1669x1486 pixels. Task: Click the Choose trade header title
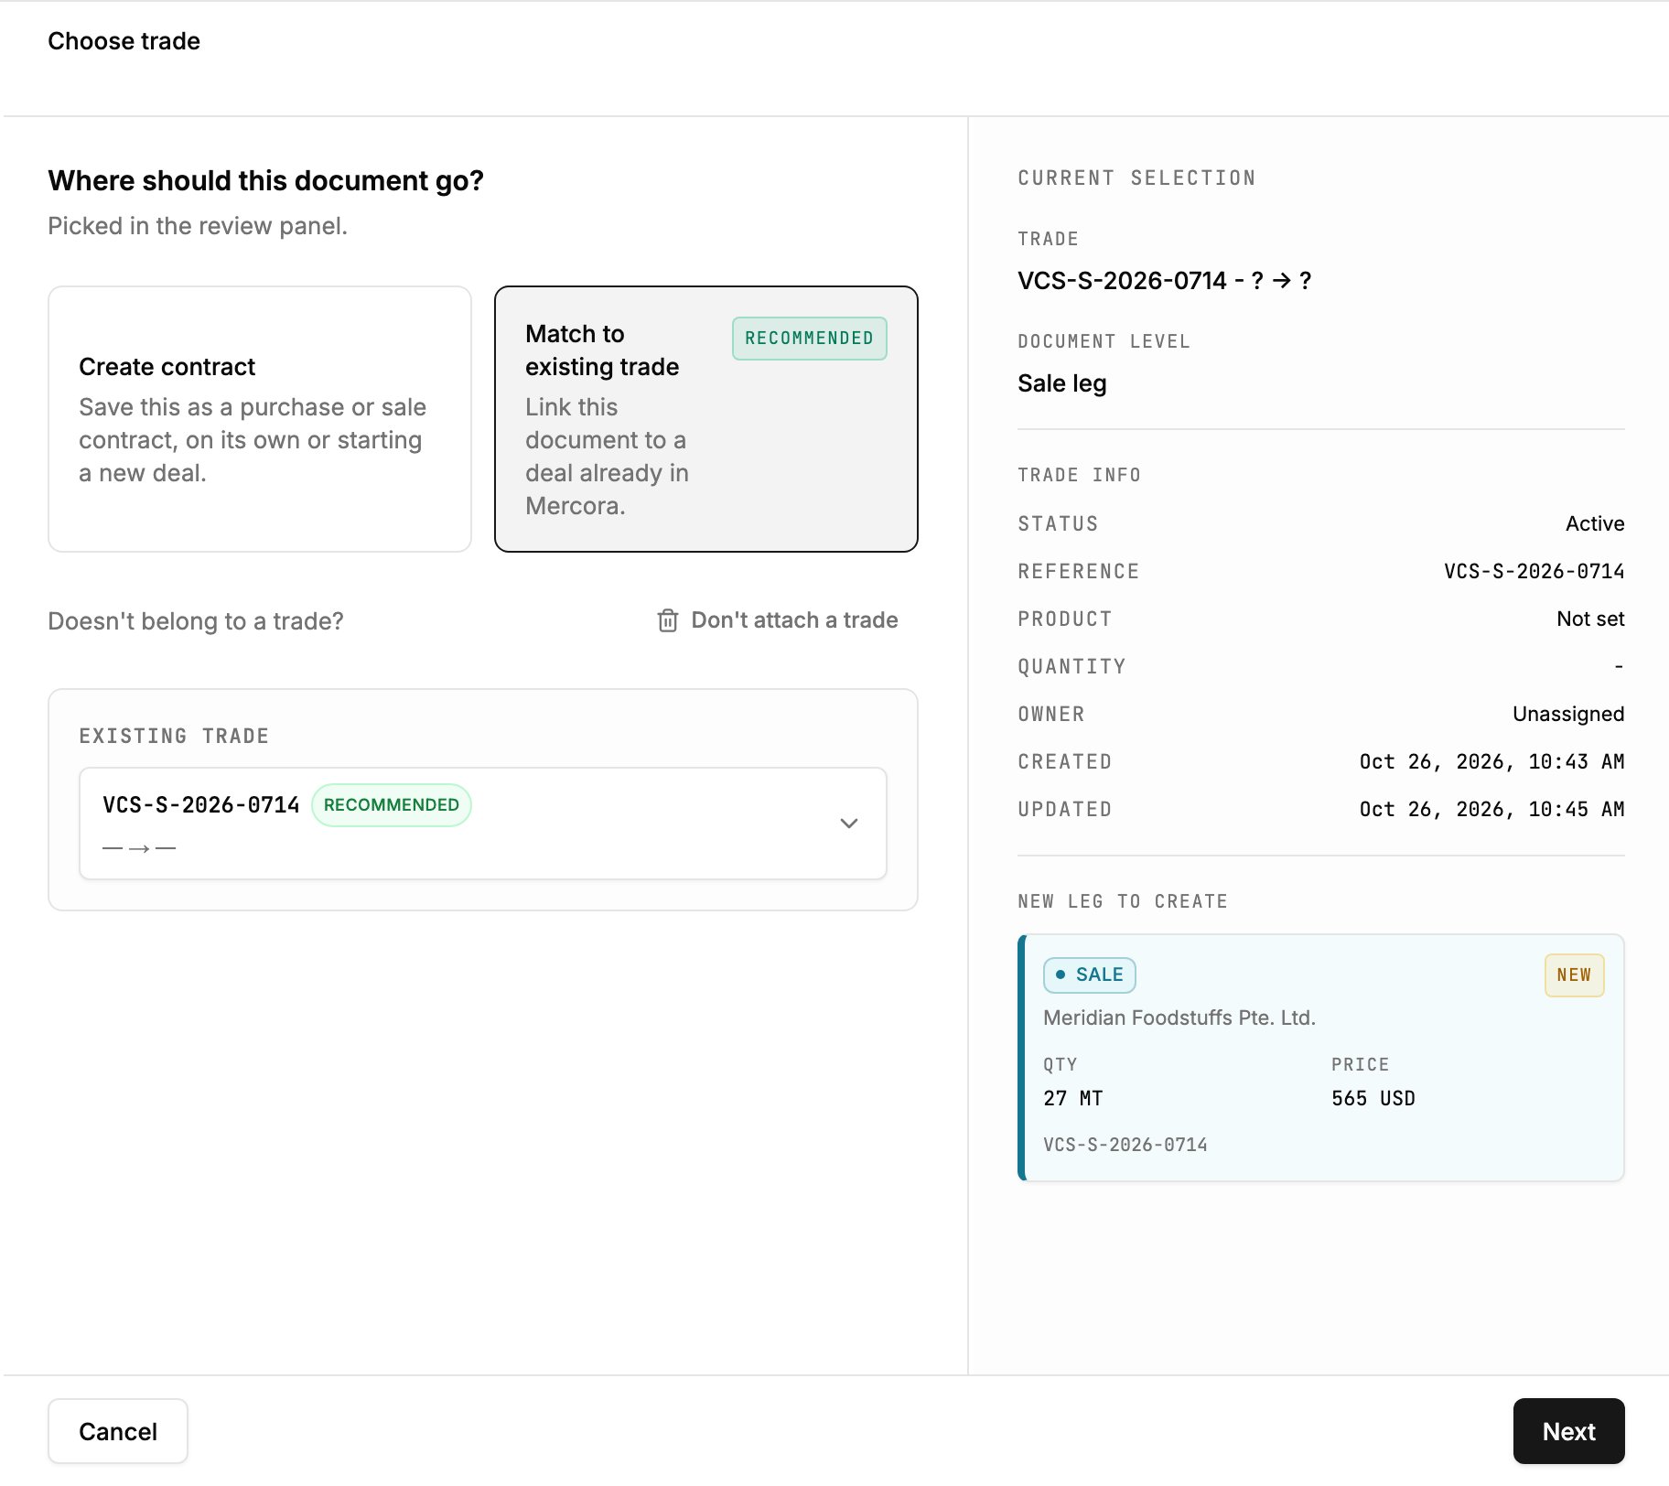click(x=124, y=41)
